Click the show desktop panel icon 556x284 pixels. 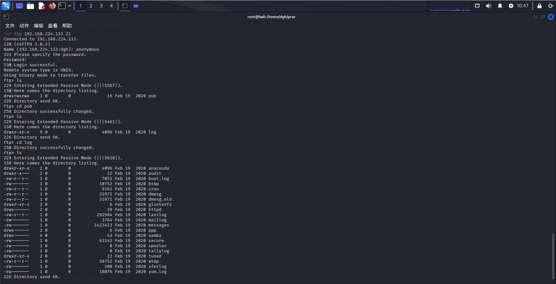pyautogui.click(x=19, y=6)
